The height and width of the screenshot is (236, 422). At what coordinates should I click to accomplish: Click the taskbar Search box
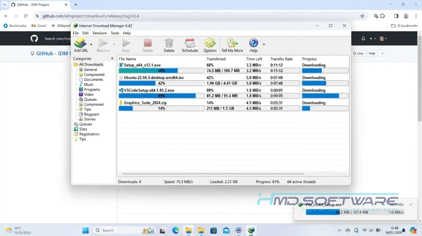coord(124,230)
